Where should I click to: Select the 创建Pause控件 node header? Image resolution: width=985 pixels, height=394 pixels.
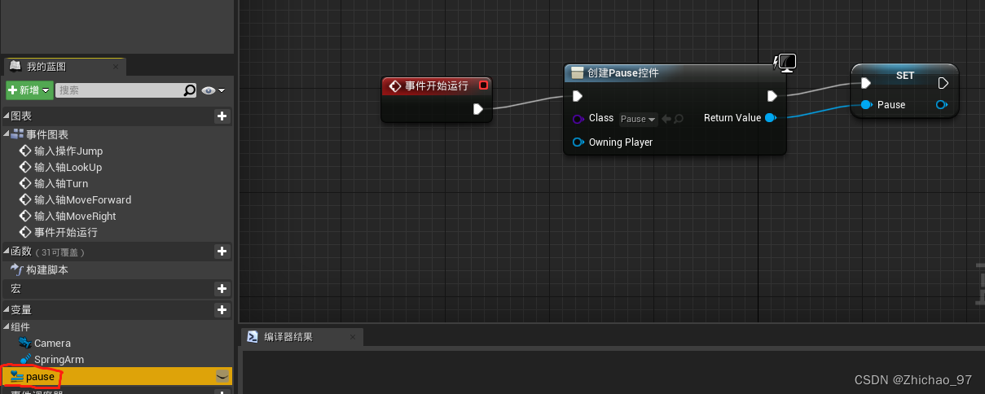point(675,73)
